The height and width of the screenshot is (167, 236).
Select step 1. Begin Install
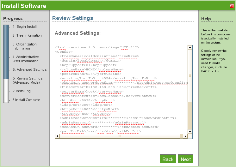[x=25, y=27]
